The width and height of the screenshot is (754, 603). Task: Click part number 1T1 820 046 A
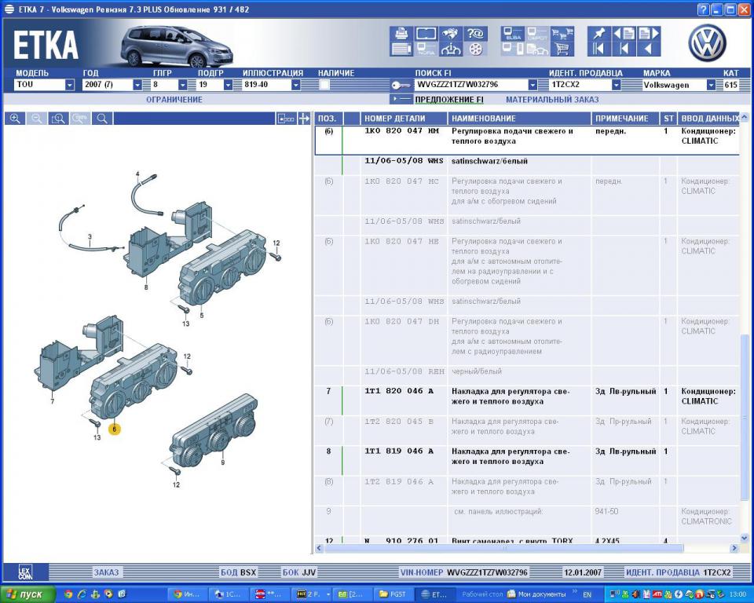pyautogui.click(x=399, y=391)
